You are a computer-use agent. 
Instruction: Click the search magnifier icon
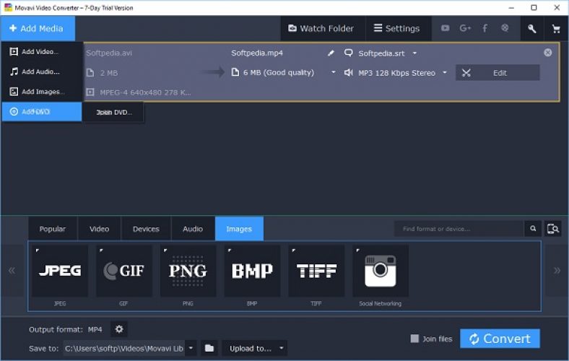[x=533, y=229]
